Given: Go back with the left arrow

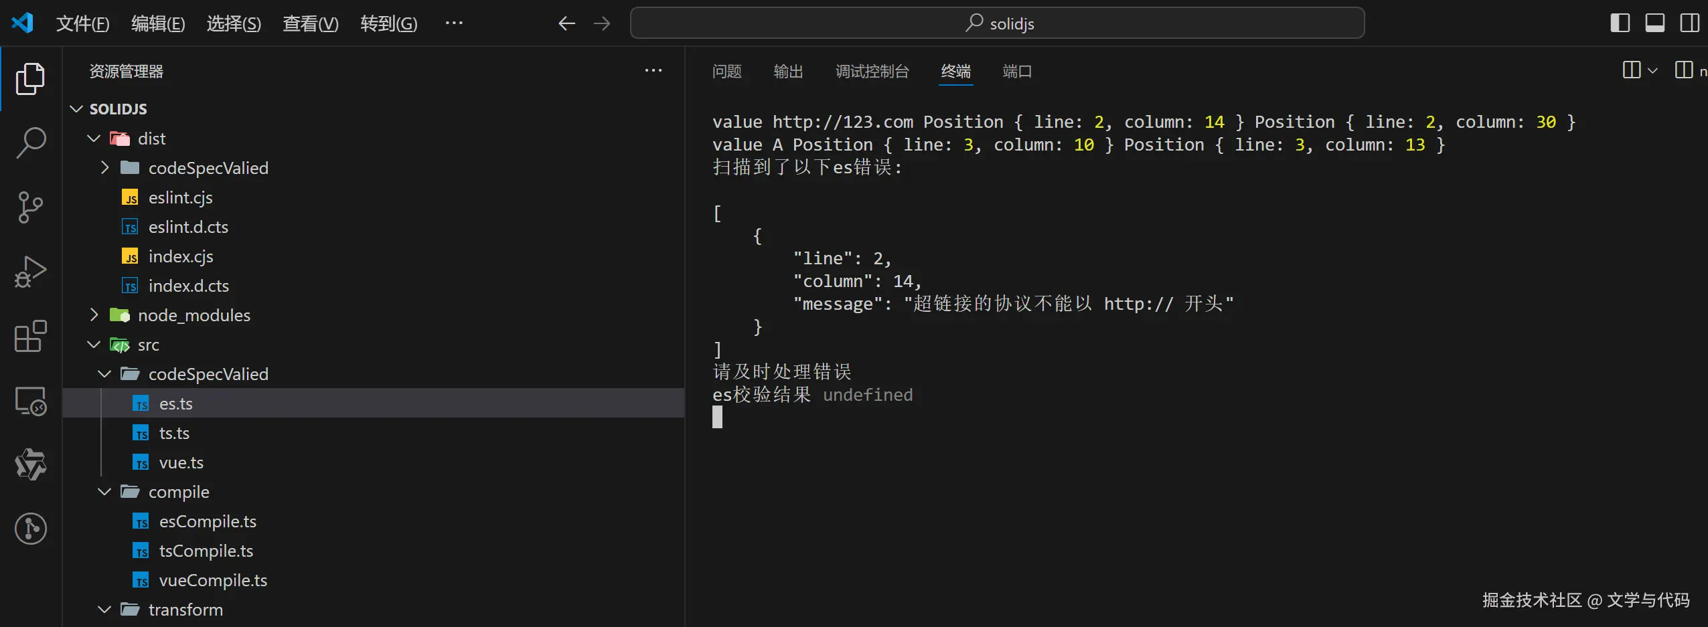Looking at the screenshot, I should pos(566,23).
